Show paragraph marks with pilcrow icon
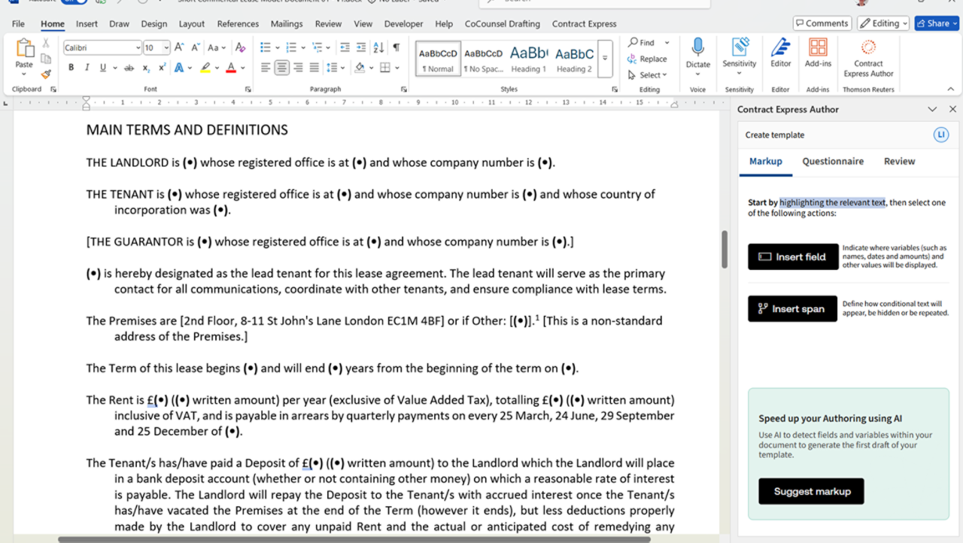The image size is (963, 543). click(396, 47)
